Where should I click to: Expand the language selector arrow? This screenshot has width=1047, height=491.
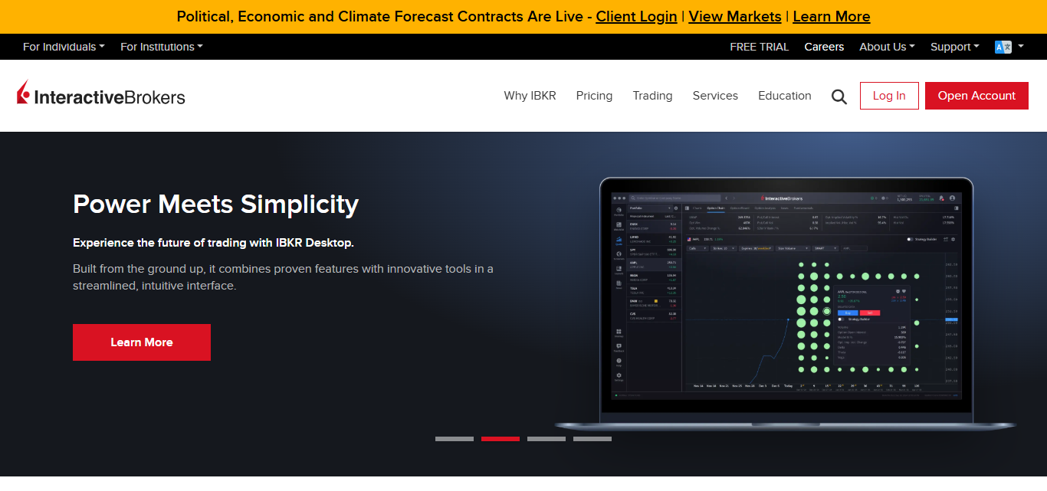point(1021,46)
